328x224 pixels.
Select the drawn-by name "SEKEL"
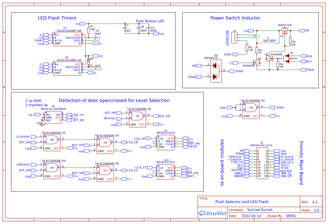[x=291, y=216]
